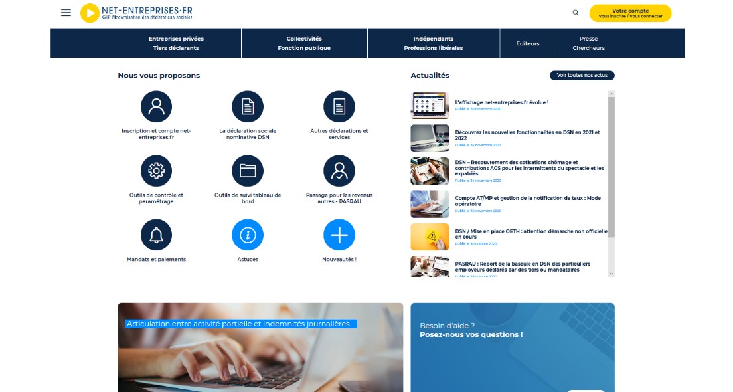Select the Presse Chercheurs menu item
Screen dimensions: 733x392
(x=588, y=43)
